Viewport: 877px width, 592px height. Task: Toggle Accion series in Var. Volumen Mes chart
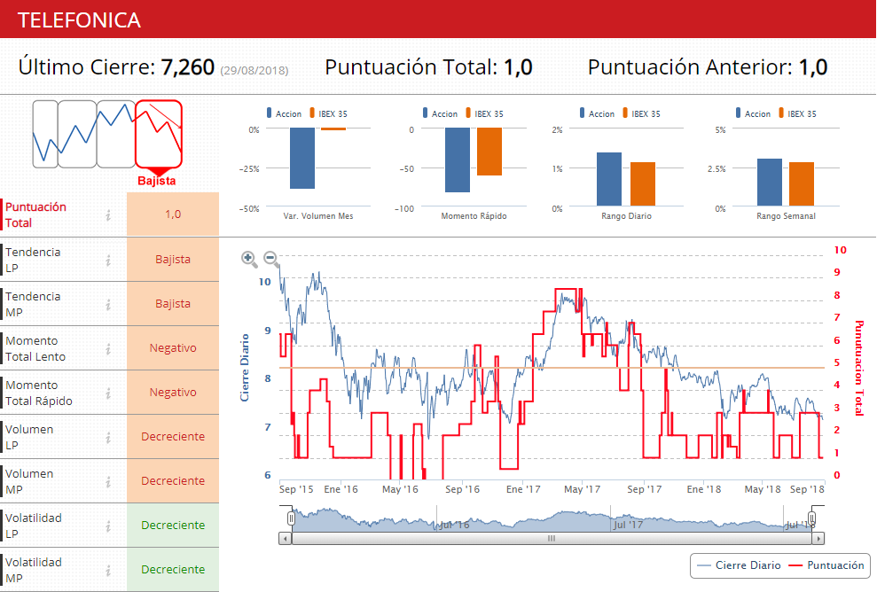(x=284, y=113)
